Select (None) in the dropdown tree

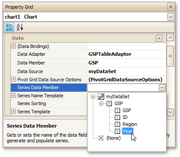[114, 138]
